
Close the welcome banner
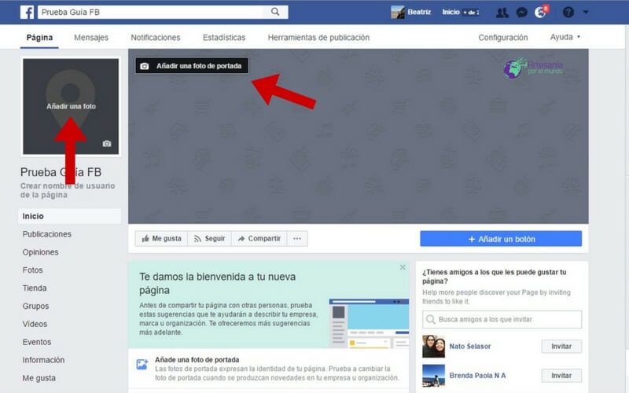(x=403, y=267)
